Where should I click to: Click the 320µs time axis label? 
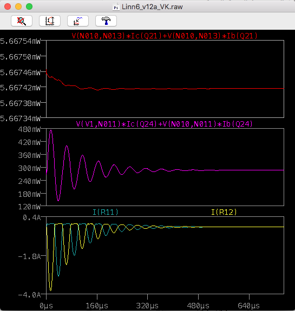147,306
